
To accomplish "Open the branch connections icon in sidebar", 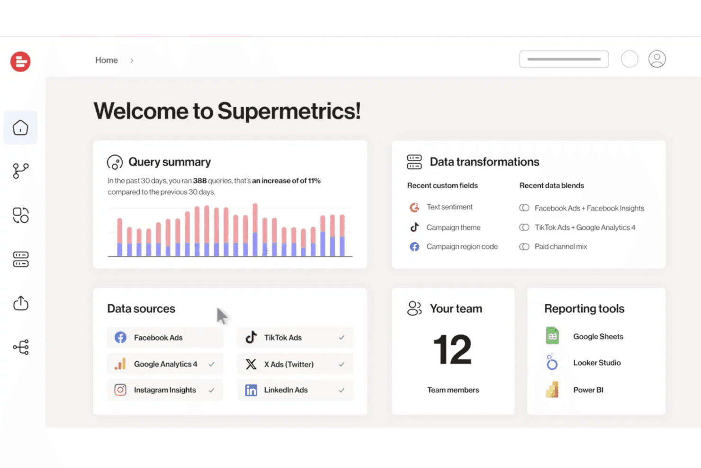I will 20,171.
